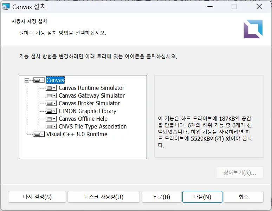This screenshot has width=272, height=211.
Task: Proceed with the 다음(N) button
Action: [x=202, y=197]
